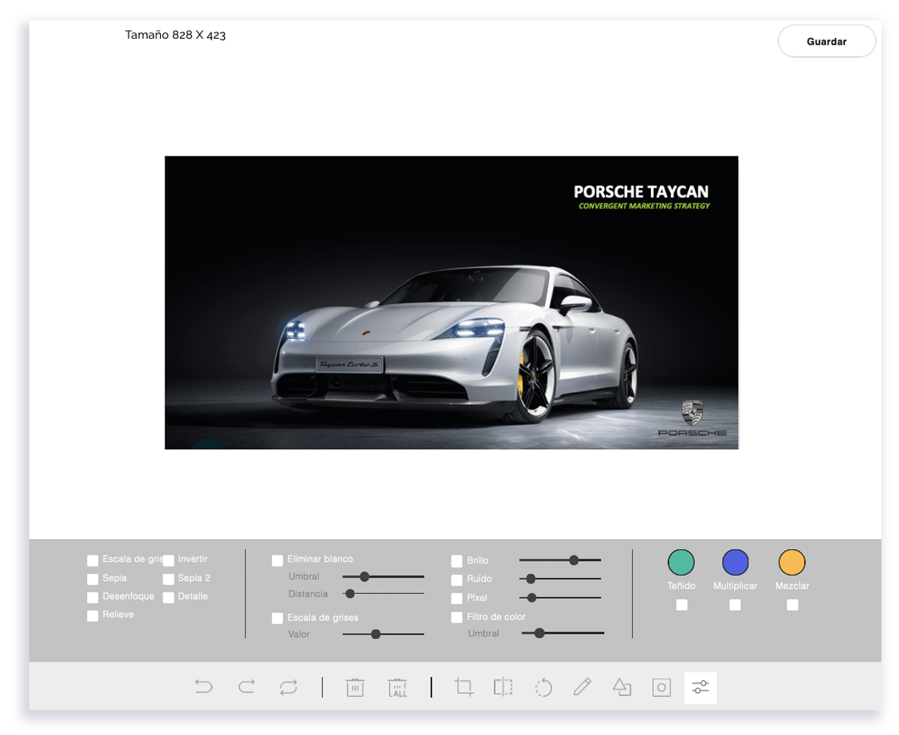This screenshot has width=899, height=735.
Task: Enable the Brillo checkbox
Action: point(456,562)
